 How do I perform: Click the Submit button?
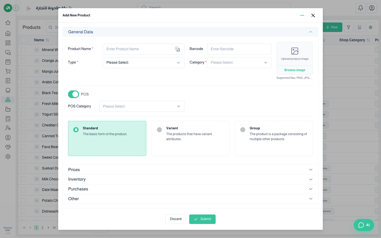[x=202, y=219]
